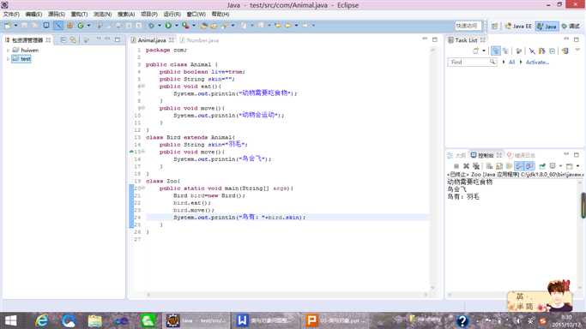
Task: Select the Categorized view icon in Task List
Action: pyautogui.click(x=496, y=51)
